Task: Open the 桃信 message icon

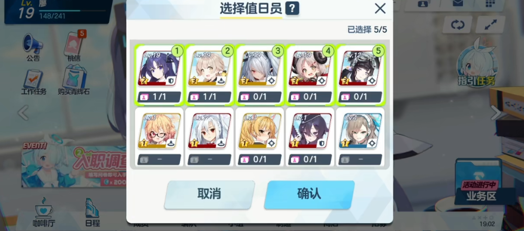Action: [x=74, y=43]
